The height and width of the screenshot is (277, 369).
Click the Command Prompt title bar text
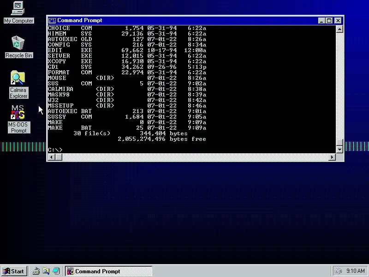pos(80,20)
